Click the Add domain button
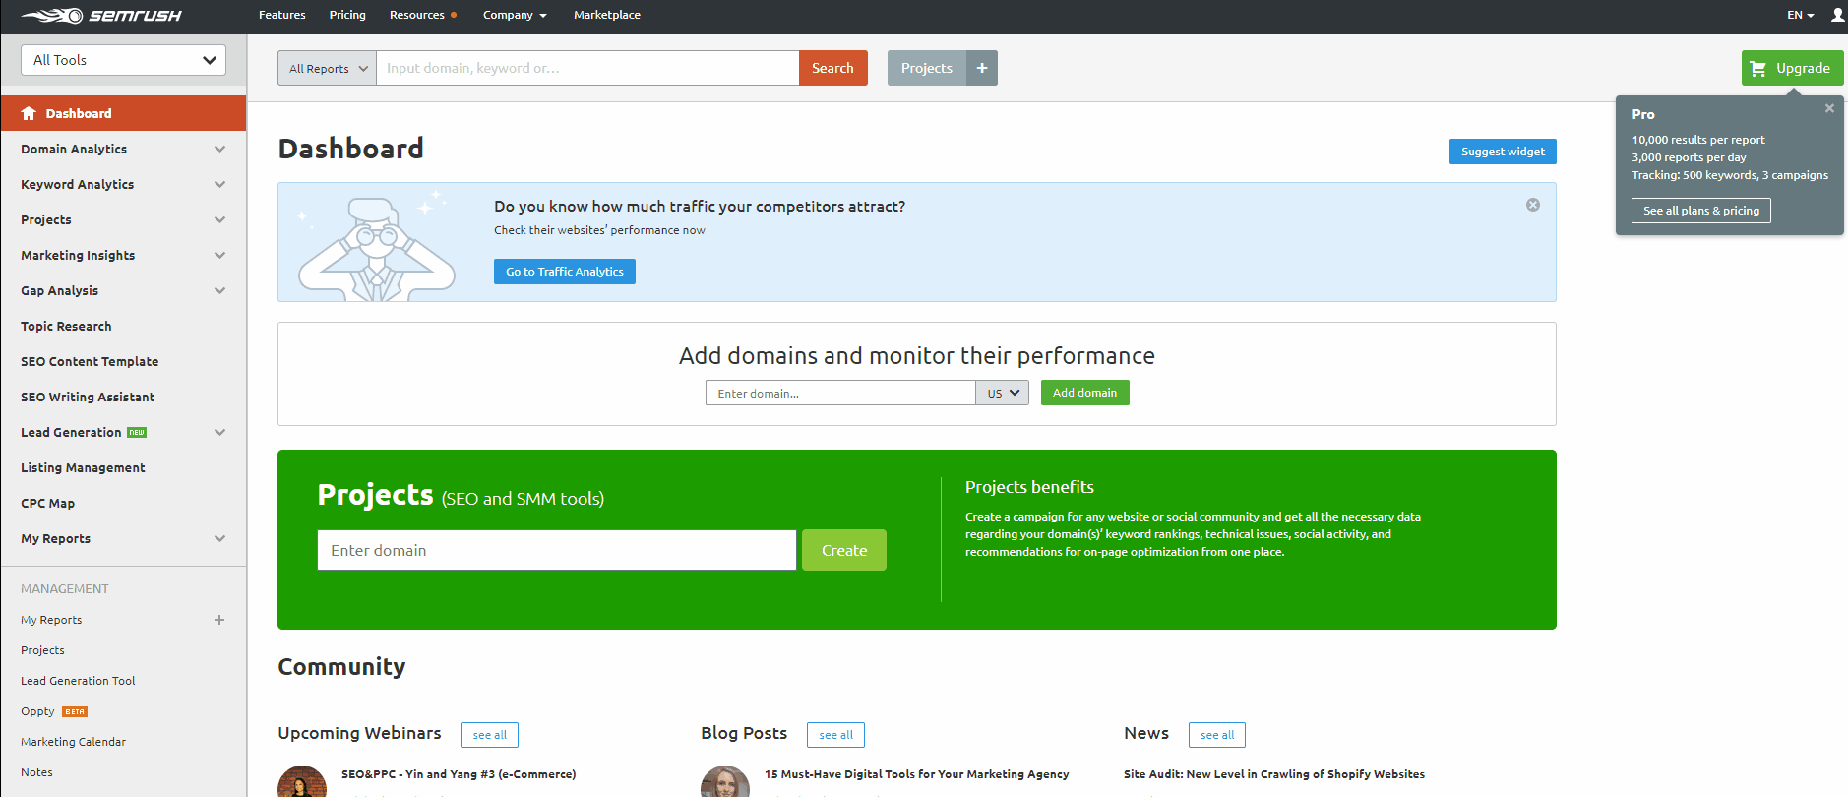This screenshot has height=797, width=1848. pos(1084,393)
